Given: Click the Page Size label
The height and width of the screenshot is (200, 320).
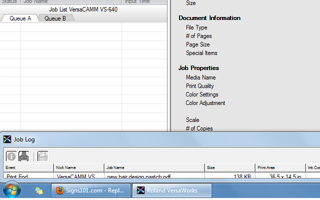Looking at the screenshot, I should click(x=198, y=44).
